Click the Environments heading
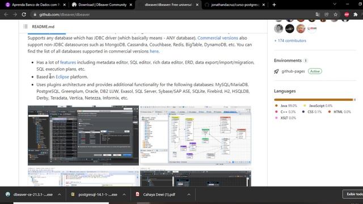Viewport: 363px width, 204px height. click(288, 61)
